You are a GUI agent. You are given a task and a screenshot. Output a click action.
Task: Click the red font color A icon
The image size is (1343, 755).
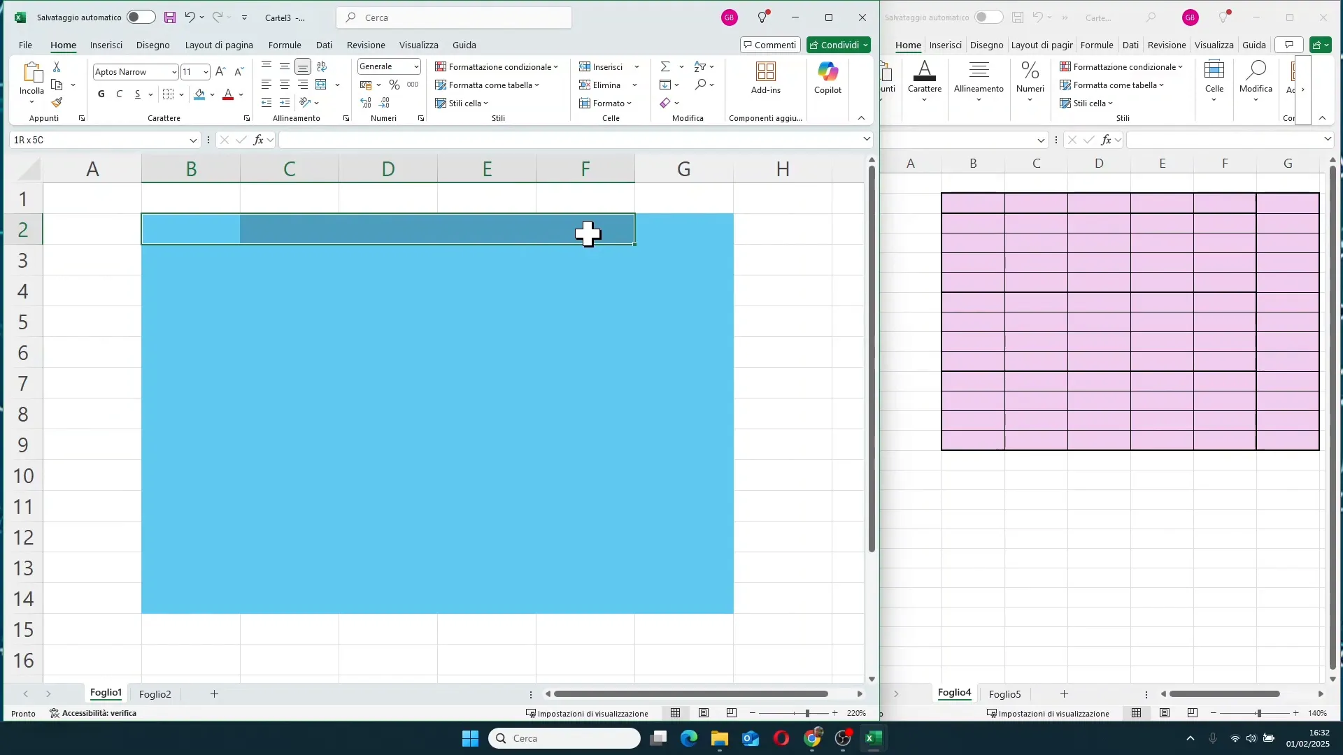tap(227, 94)
